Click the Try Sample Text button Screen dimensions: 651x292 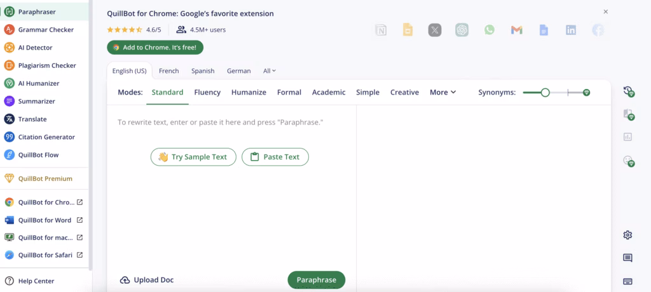coord(193,157)
